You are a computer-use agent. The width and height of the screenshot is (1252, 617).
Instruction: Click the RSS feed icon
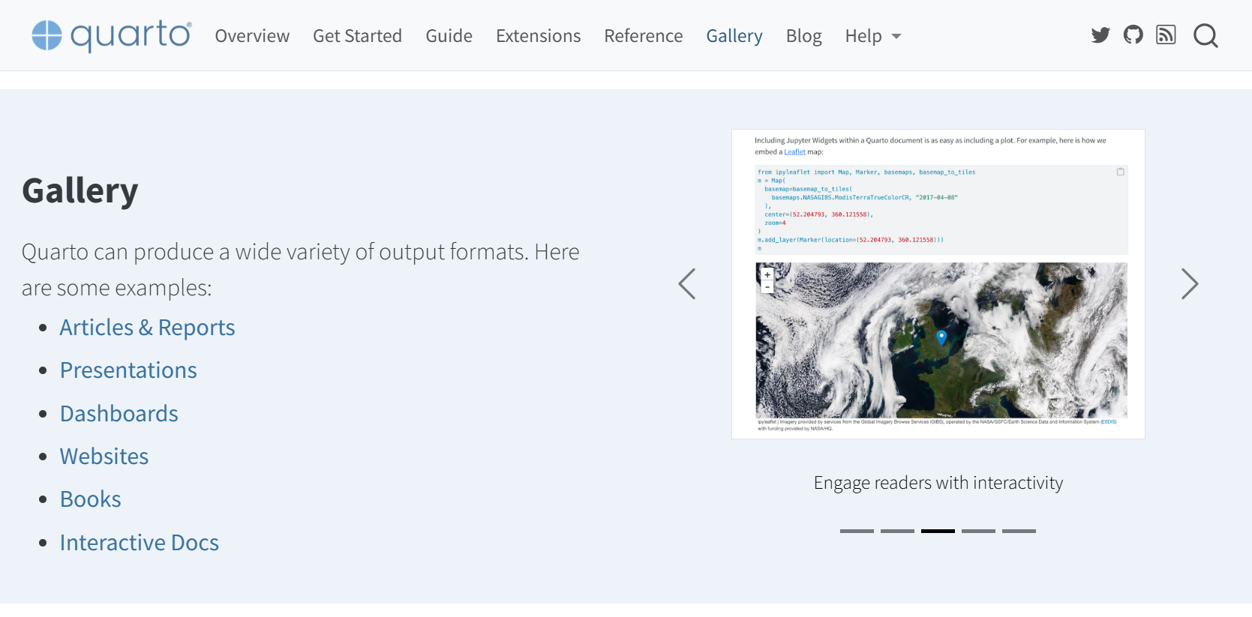(1166, 35)
